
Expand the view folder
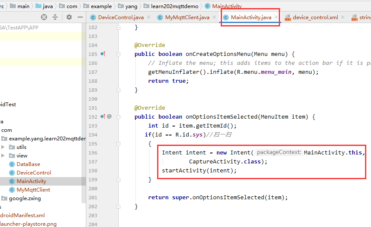tap(3, 155)
